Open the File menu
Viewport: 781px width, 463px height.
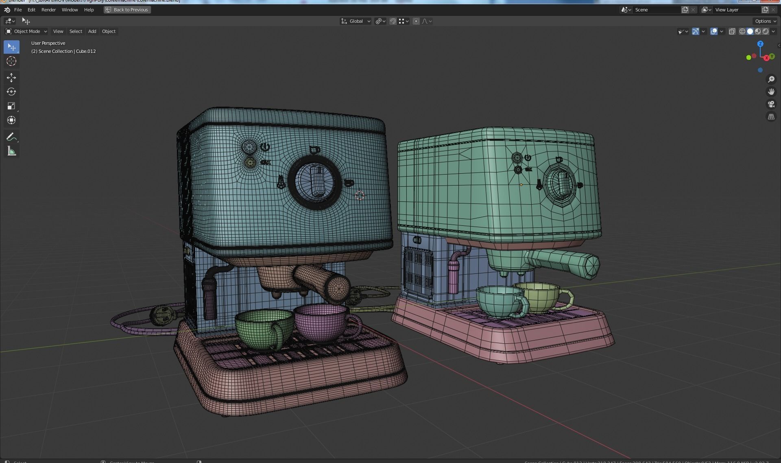pyautogui.click(x=18, y=10)
